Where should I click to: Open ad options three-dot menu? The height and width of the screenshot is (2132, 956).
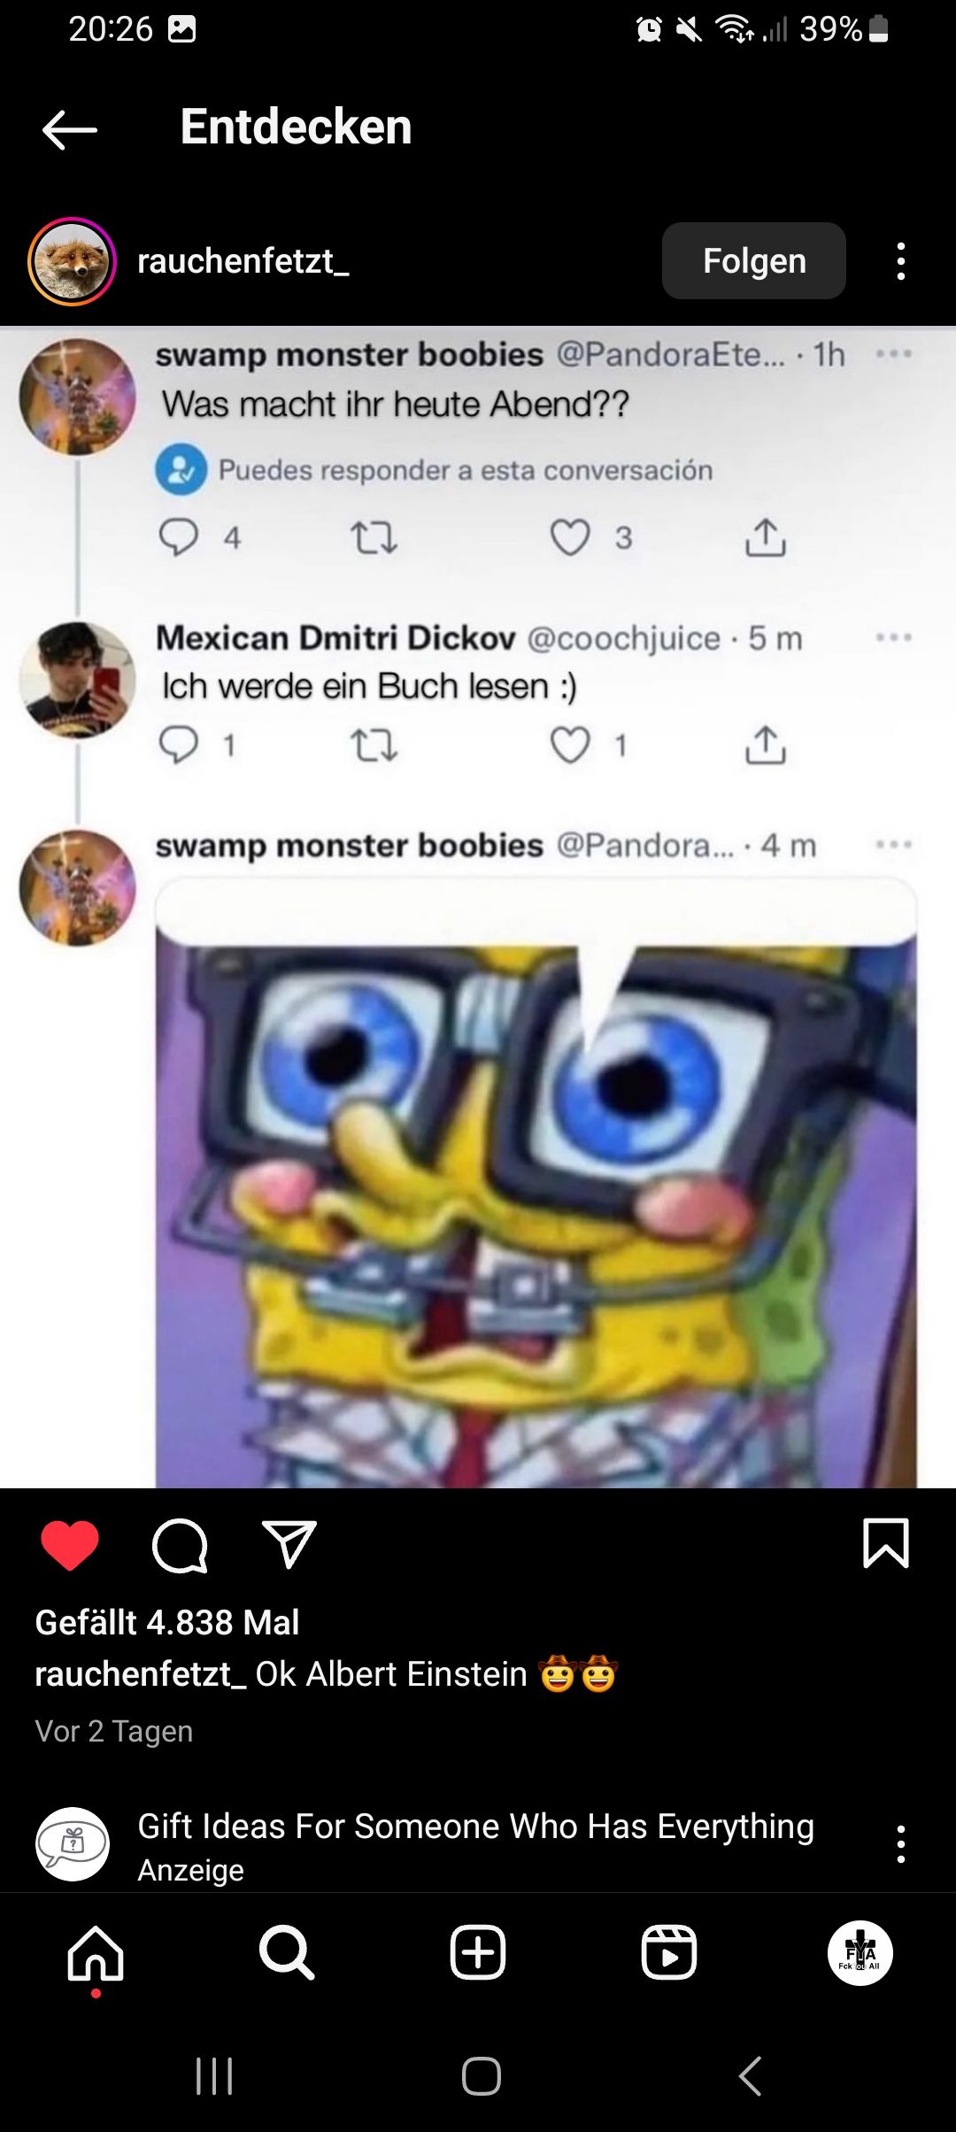[x=901, y=1844]
